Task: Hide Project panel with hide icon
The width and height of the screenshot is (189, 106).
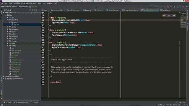Action: [x=39, y=10]
